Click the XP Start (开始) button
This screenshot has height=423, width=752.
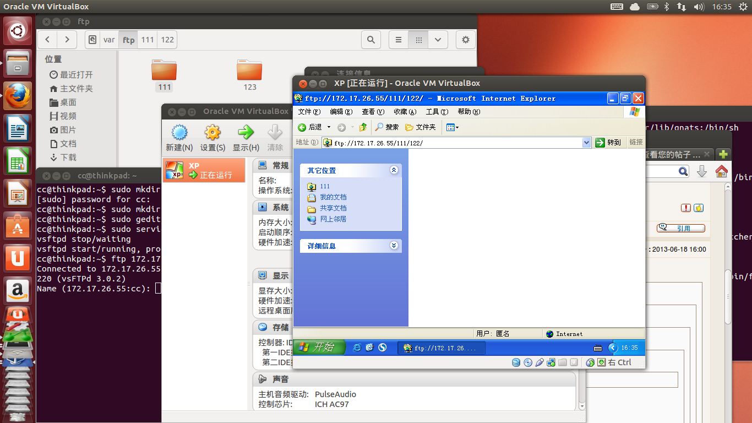pos(319,348)
